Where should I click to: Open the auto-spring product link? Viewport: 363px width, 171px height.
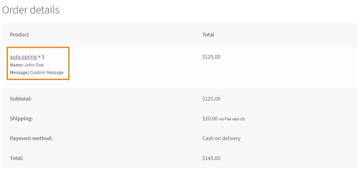[23, 57]
